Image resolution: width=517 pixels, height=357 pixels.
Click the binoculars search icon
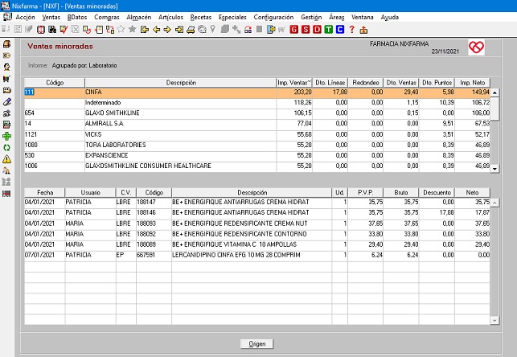(x=52, y=30)
